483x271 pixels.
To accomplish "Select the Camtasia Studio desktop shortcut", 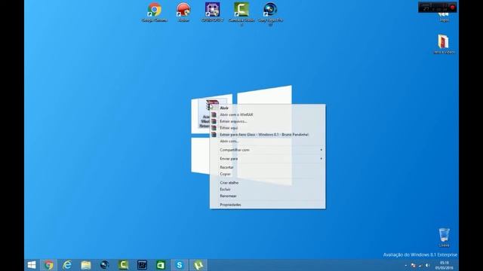I will [241, 14].
